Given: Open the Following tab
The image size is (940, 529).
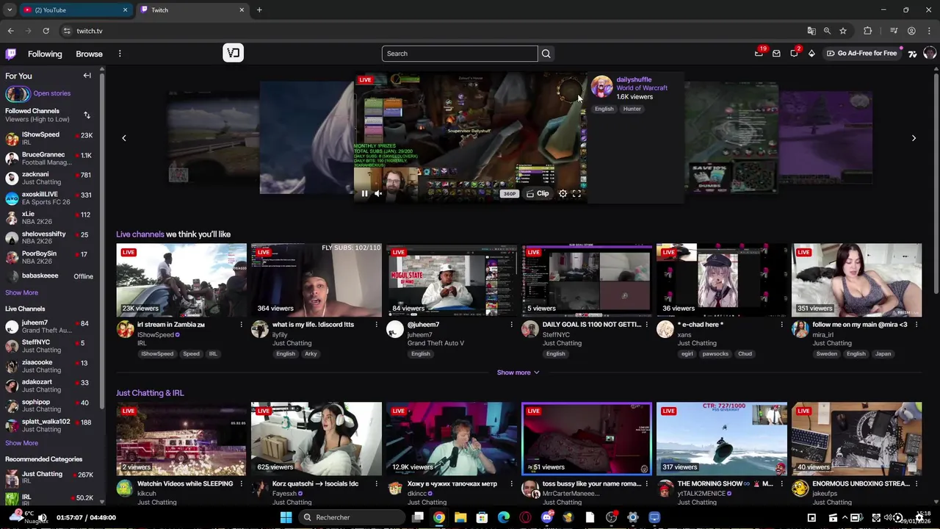Looking at the screenshot, I should pos(45,54).
